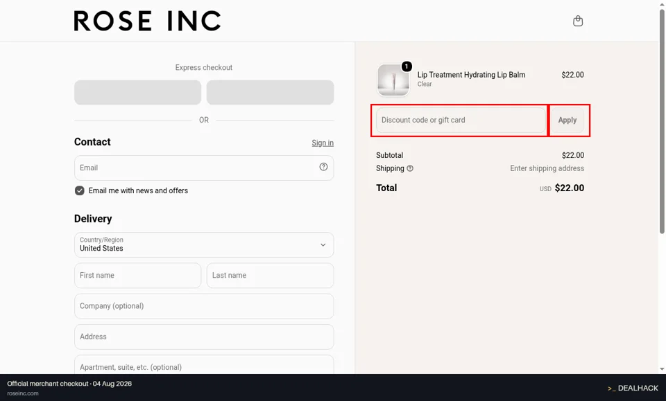Click the Apply discount button
666x401 pixels.
click(x=567, y=120)
